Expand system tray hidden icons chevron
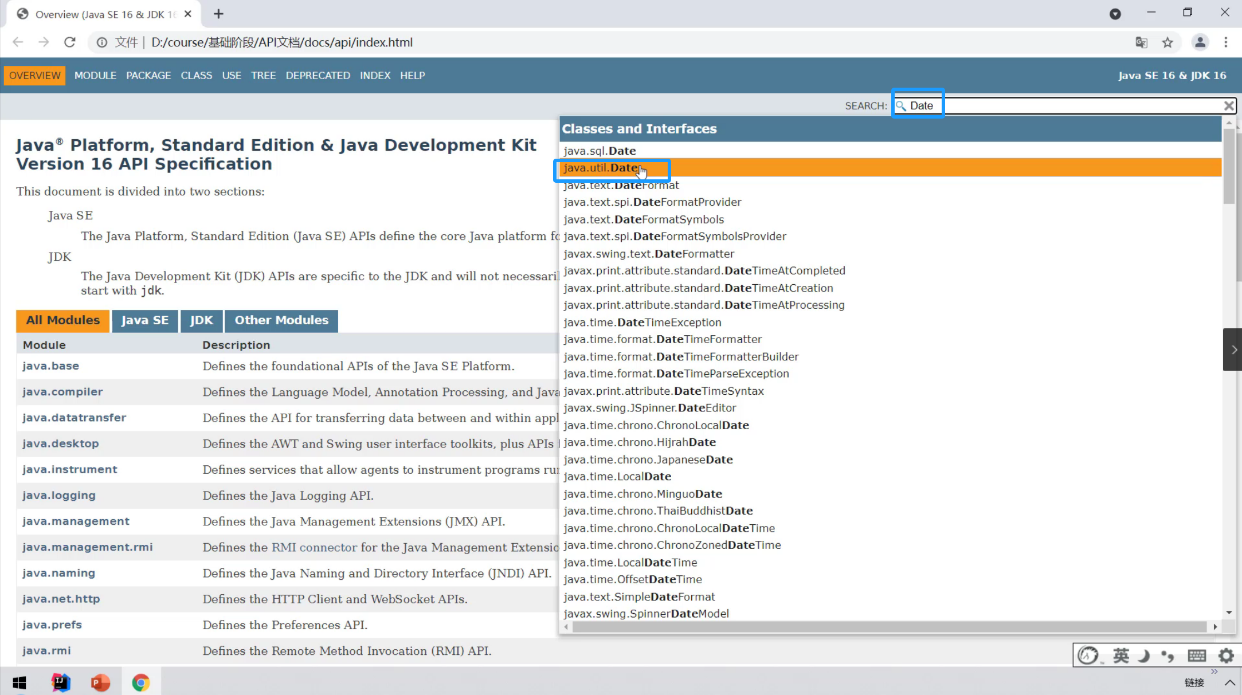 (1229, 682)
